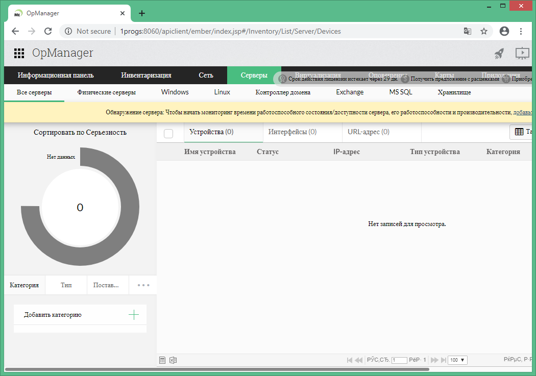Open the Windows servers subtab
Image resolution: width=536 pixels, height=376 pixels.
pyautogui.click(x=175, y=92)
